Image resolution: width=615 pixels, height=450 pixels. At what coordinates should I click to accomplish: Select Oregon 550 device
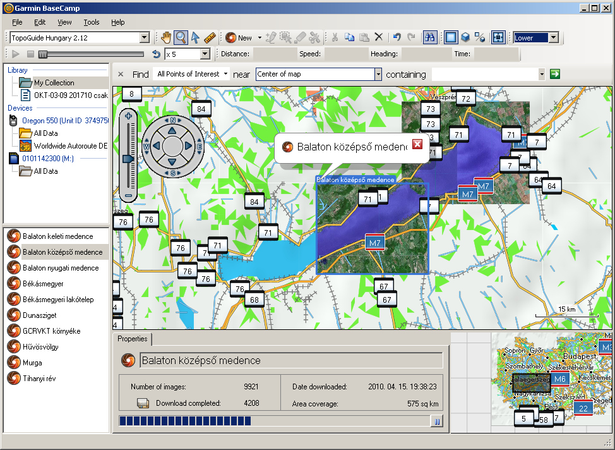point(65,121)
